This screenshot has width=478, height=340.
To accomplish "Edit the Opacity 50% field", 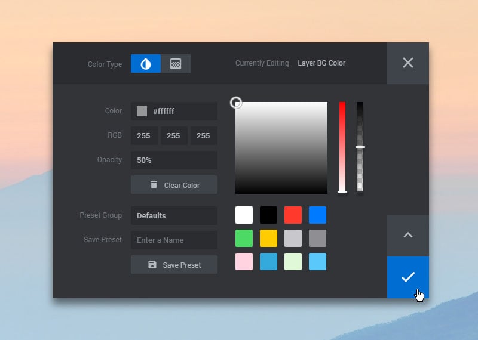I will coord(174,160).
